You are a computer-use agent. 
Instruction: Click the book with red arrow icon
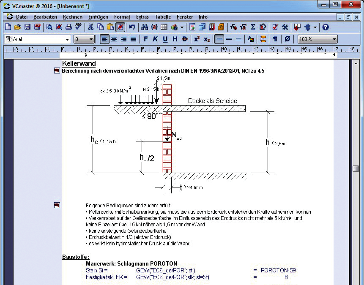pyautogui.click(x=297, y=27)
